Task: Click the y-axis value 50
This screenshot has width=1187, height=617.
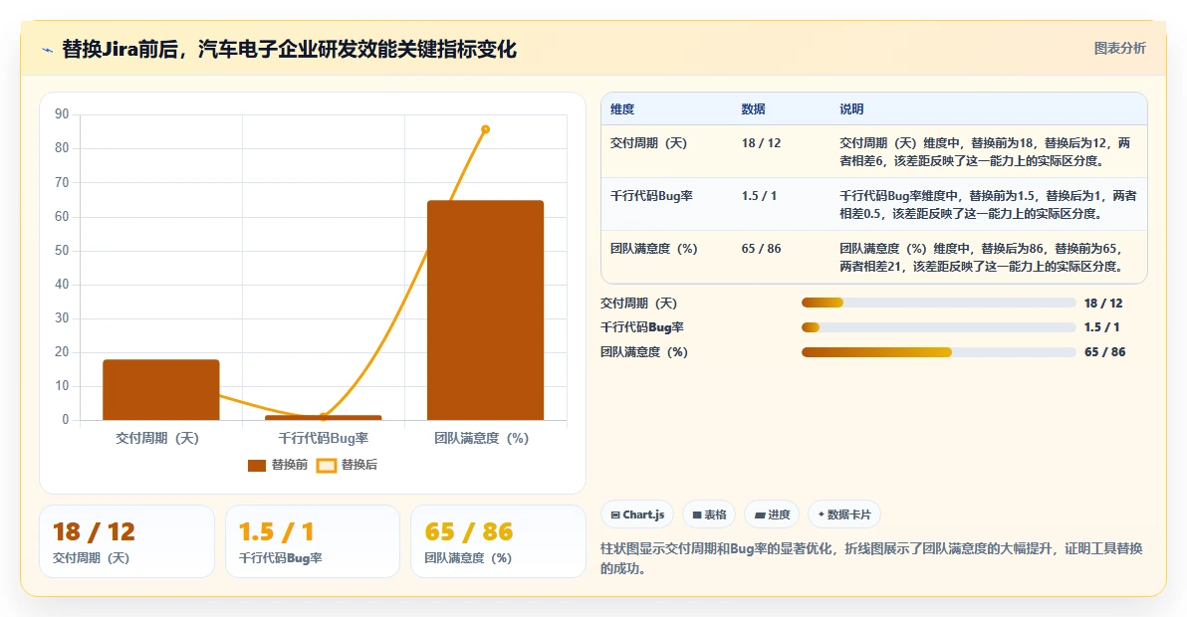Action: coord(62,250)
